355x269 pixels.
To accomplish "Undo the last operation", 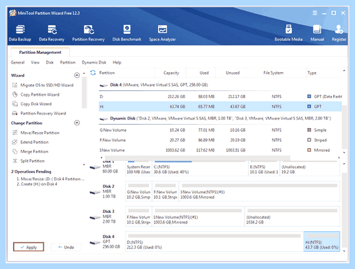I will pos(66,247).
